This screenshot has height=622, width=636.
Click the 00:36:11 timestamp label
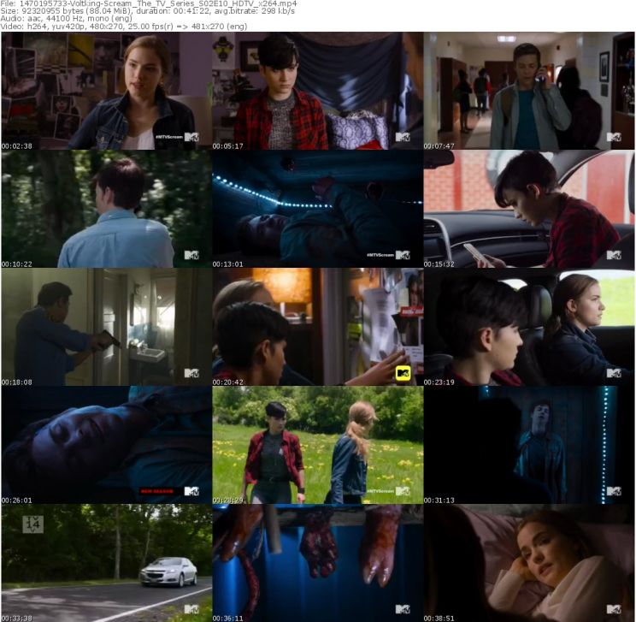tap(228, 619)
